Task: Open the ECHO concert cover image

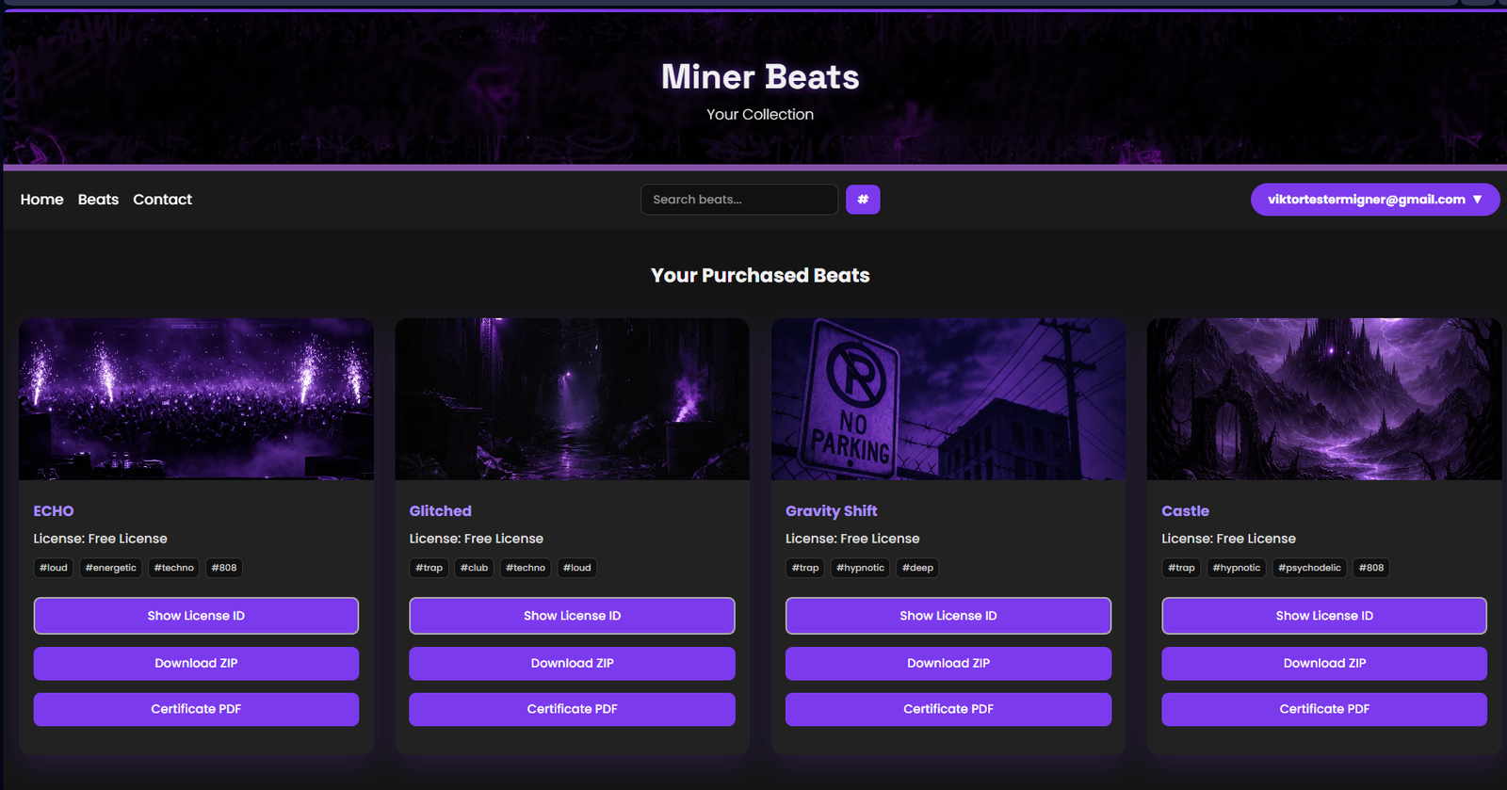Action: 196,399
